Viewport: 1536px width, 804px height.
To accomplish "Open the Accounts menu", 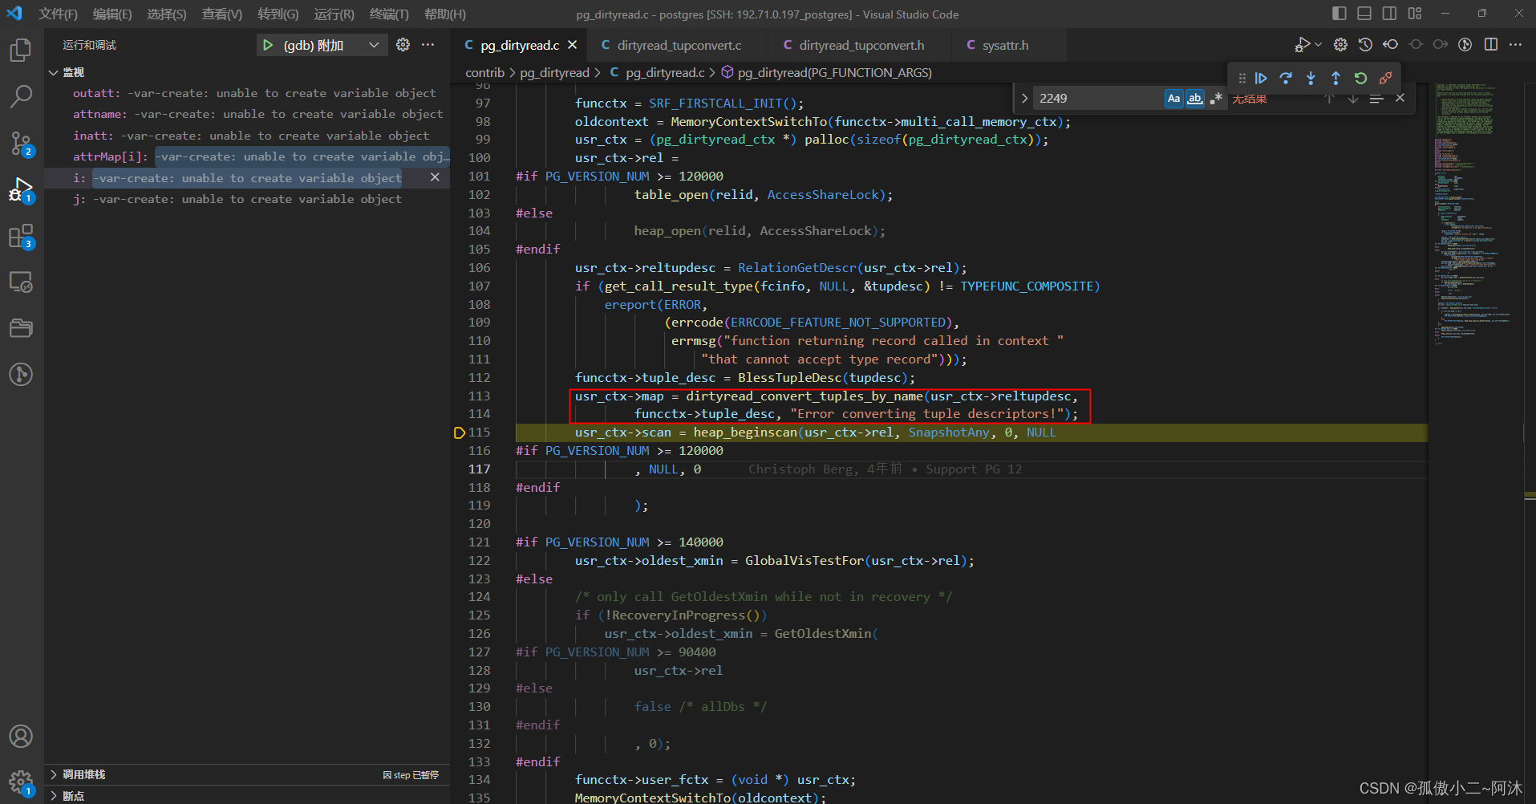I will [21, 737].
